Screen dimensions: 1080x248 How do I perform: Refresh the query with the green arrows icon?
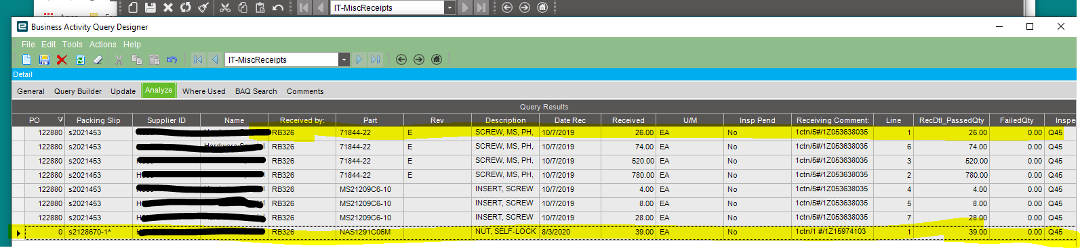pyautogui.click(x=80, y=59)
